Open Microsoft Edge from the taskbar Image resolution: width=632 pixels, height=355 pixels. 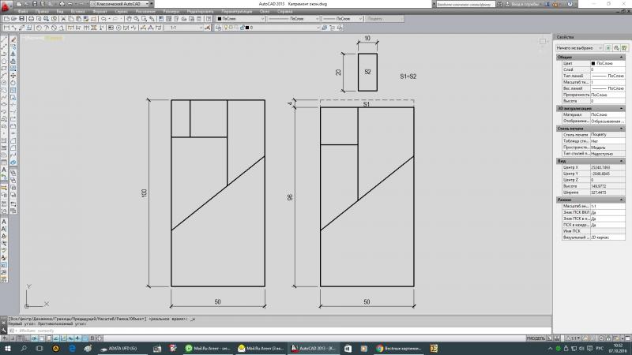(72, 348)
